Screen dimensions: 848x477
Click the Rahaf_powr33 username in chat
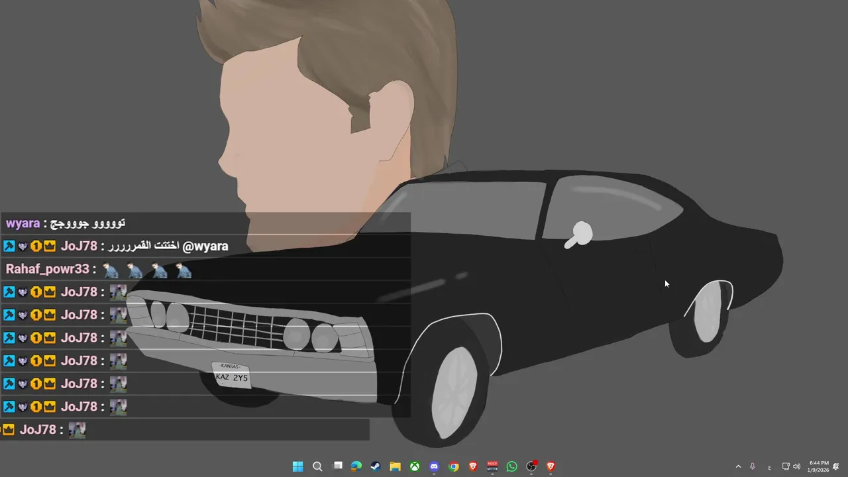pyautogui.click(x=47, y=269)
